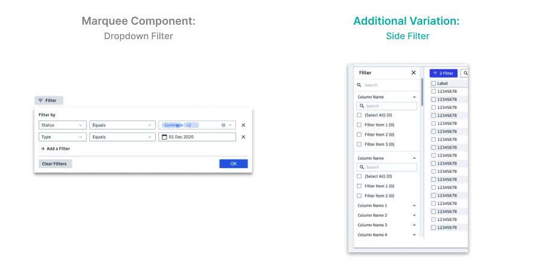The image size is (556, 277).
Task: Close the side Filter panel
Action: click(414, 73)
